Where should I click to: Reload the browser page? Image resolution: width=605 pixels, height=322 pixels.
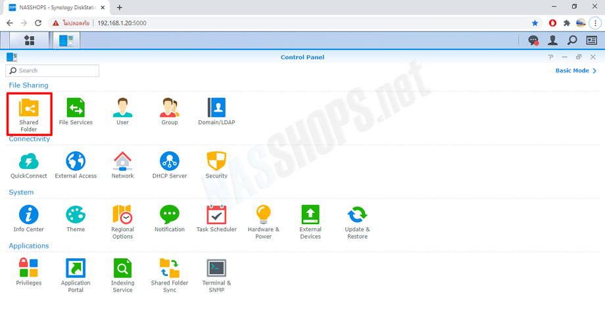(x=38, y=23)
